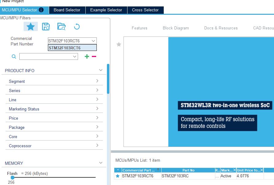Close the Mark... column via its X

coord(234,170)
